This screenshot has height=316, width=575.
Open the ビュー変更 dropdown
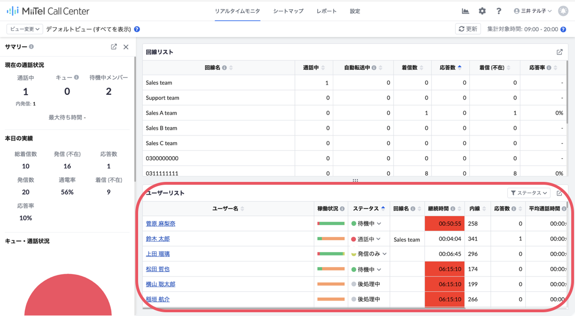[x=24, y=29]
